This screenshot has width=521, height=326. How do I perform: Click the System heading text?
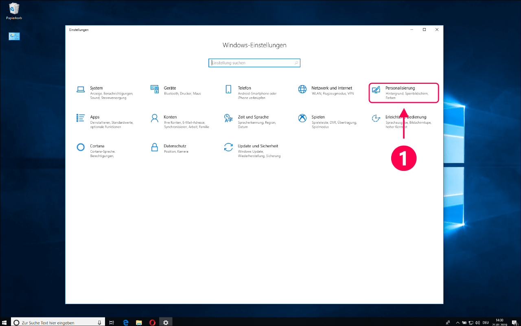96,88
